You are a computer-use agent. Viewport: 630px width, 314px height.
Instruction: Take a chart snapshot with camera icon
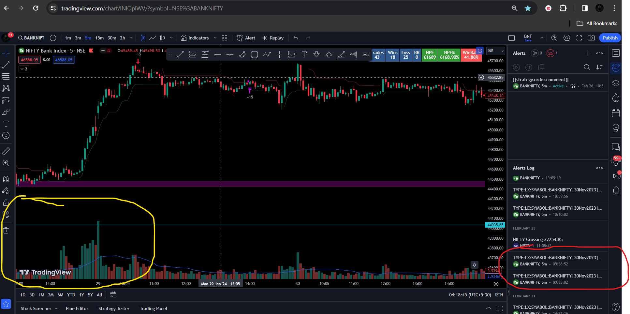pos(591,38)
